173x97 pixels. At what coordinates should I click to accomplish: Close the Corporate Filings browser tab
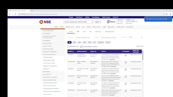tap(28, 11)
